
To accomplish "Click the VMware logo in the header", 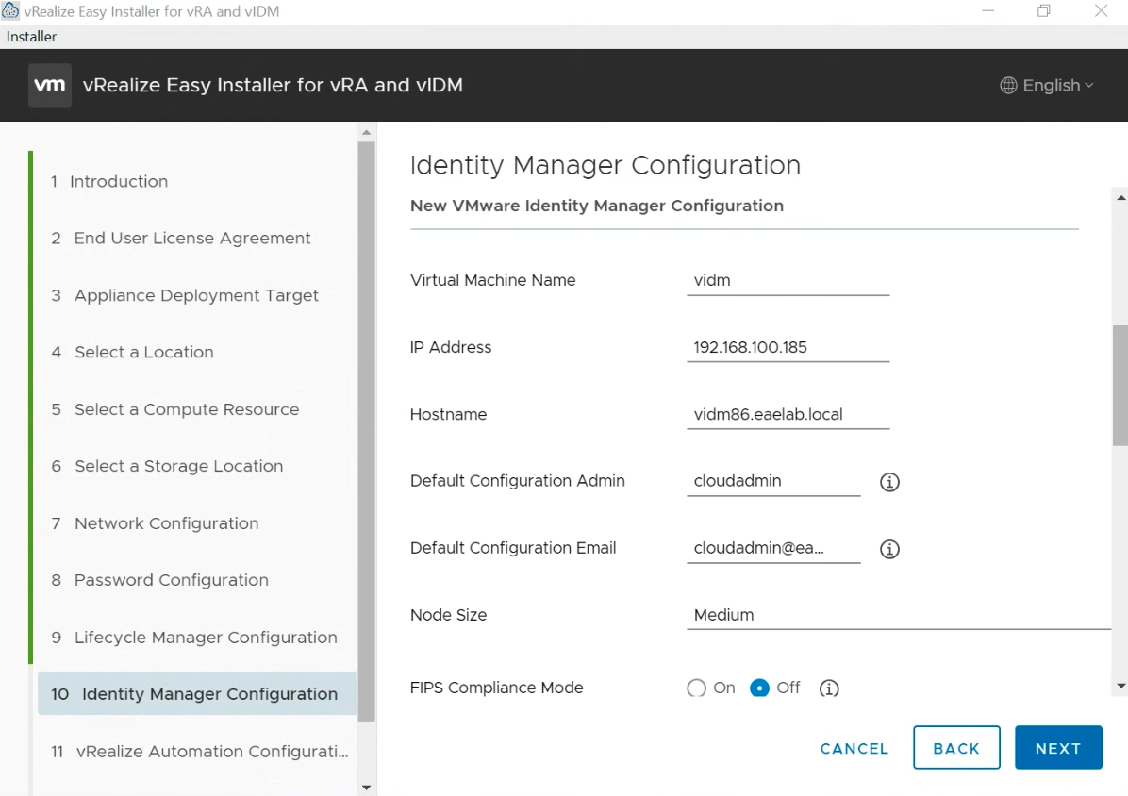I will coord(49,85).
